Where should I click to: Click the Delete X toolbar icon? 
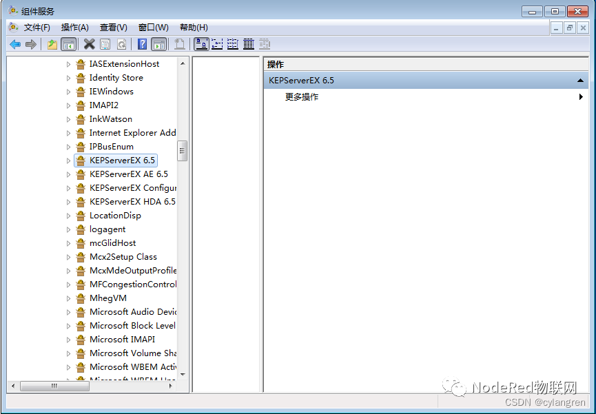(x=90, y=45)
